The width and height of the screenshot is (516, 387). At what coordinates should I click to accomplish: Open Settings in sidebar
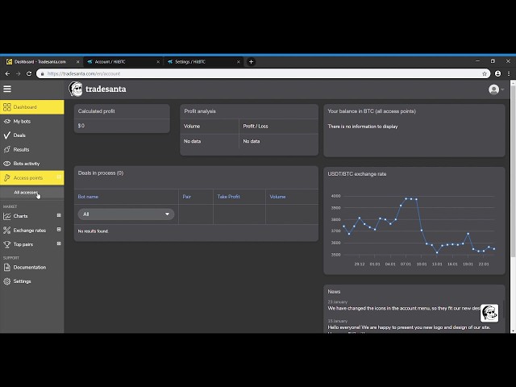[32, 281]
